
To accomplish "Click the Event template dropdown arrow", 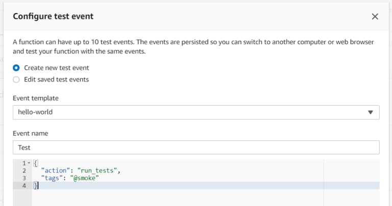I will pyautogui.click(x=371, y=112).
